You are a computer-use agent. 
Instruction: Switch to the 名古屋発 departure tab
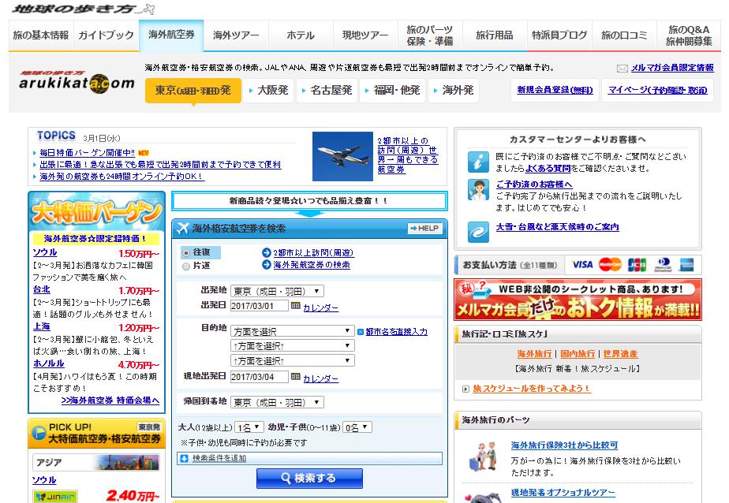pos(327,90)
